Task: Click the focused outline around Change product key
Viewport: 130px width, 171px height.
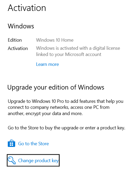Action: point(33,160)
